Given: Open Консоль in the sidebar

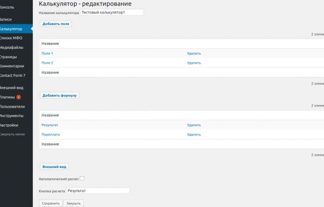Looking at the screenshot, I should coord(7,7).
